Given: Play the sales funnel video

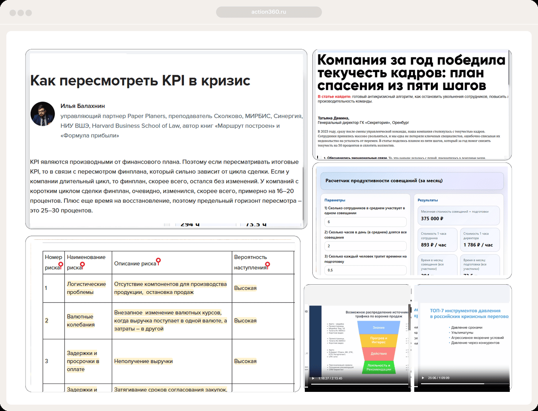Looking at the screenshot, I should (x=313, y=378).
